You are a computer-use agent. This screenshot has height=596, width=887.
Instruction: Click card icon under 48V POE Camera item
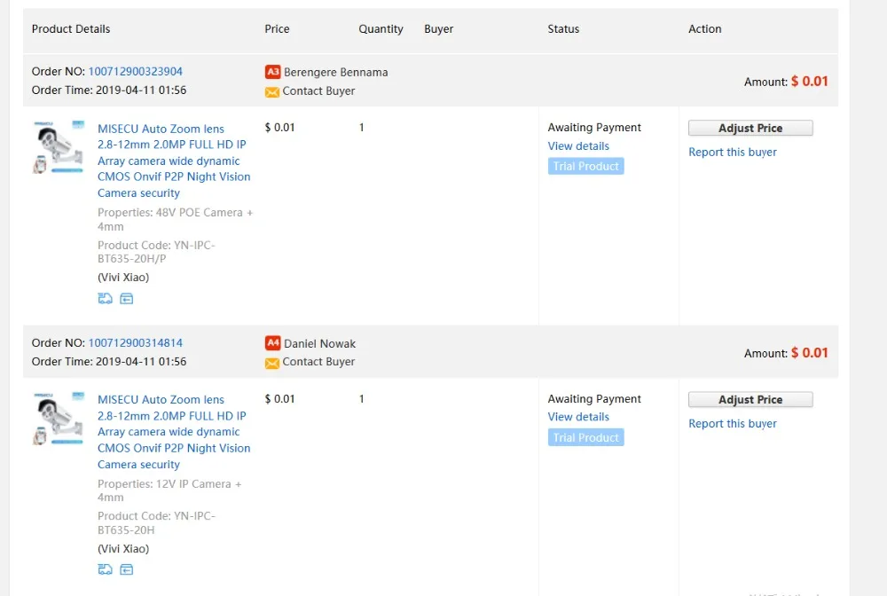(x=127, y=299)
